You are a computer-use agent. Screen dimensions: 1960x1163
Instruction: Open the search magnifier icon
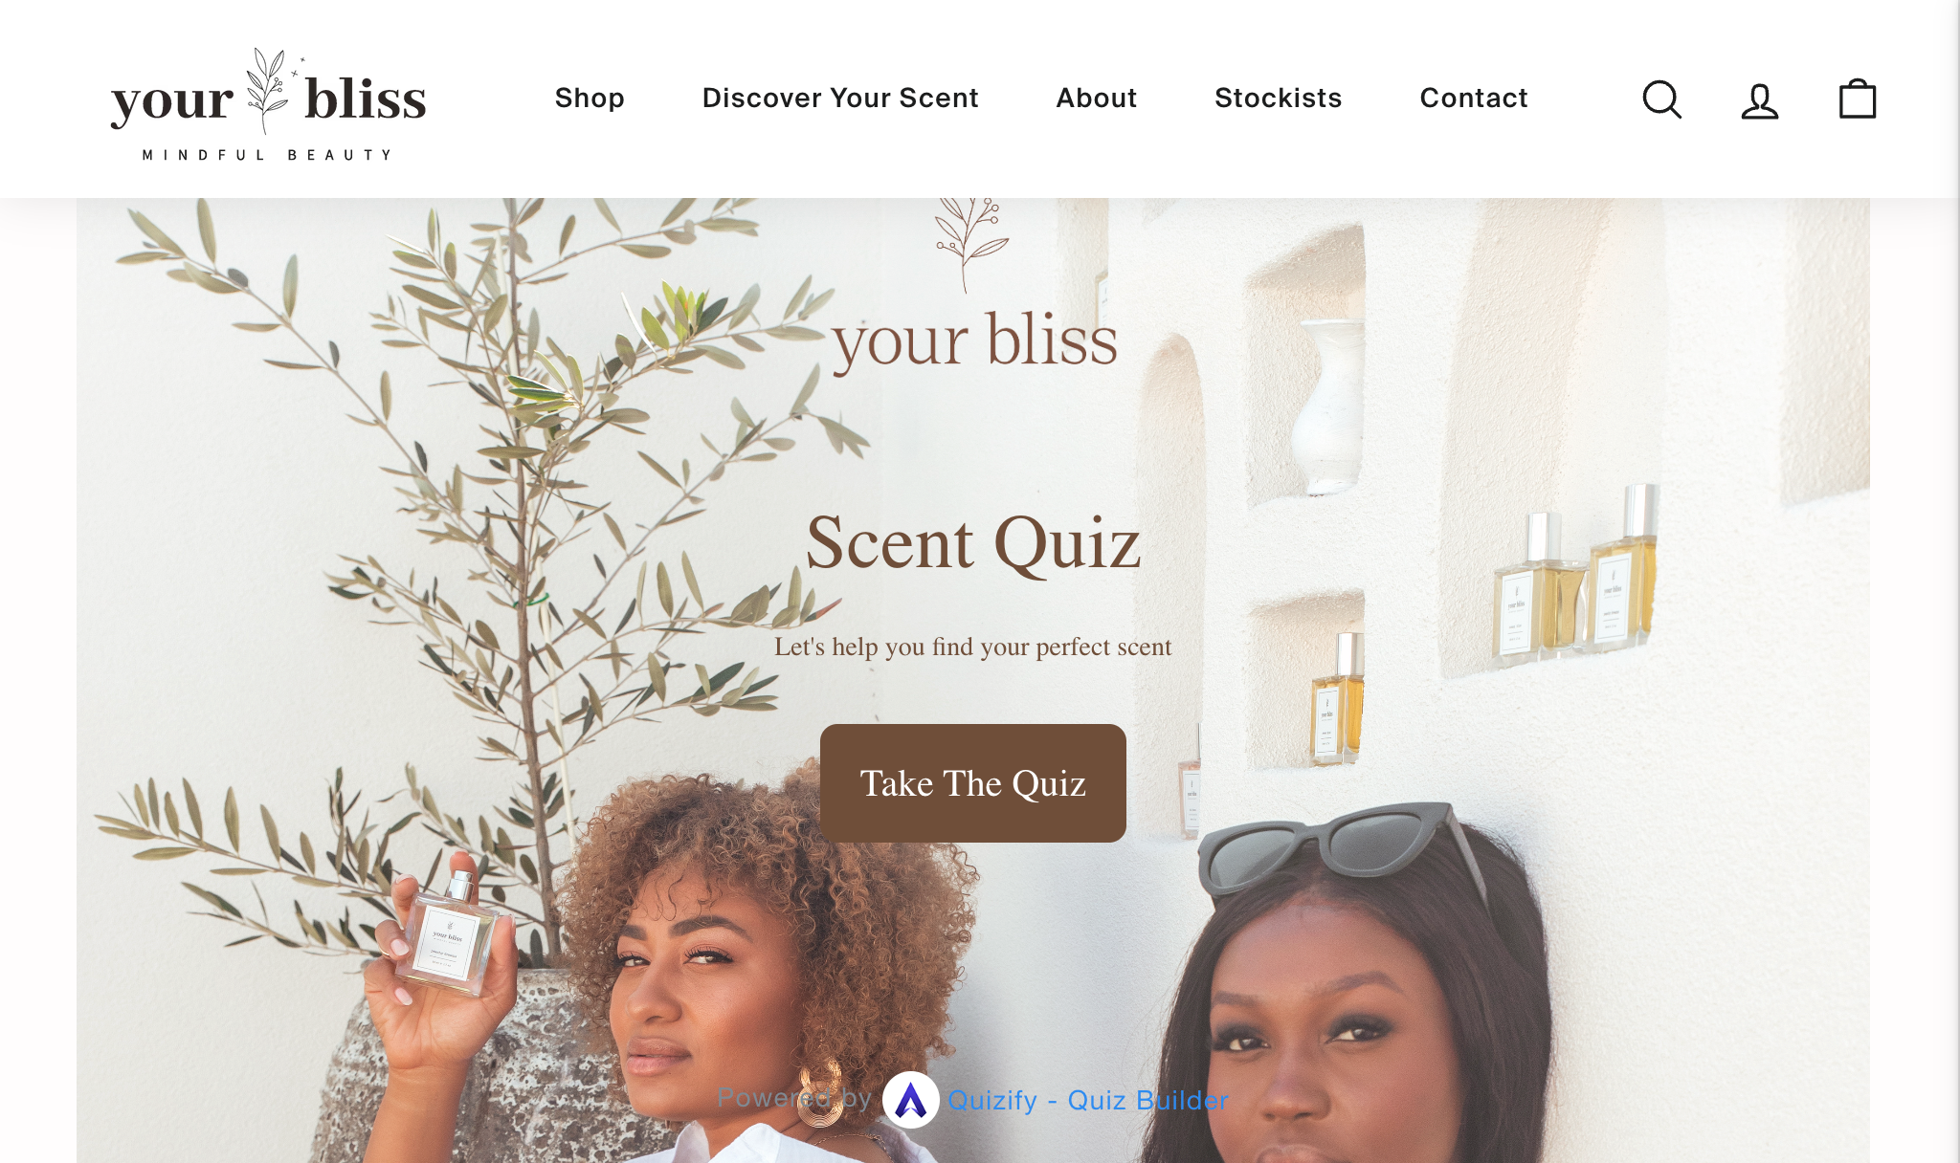coord(1661,99)
